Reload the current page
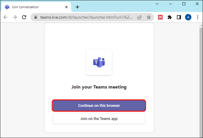This screenshot has height=138, width=203. coord(24,17)
